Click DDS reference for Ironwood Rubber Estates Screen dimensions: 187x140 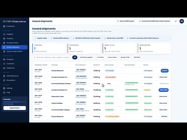131,83
